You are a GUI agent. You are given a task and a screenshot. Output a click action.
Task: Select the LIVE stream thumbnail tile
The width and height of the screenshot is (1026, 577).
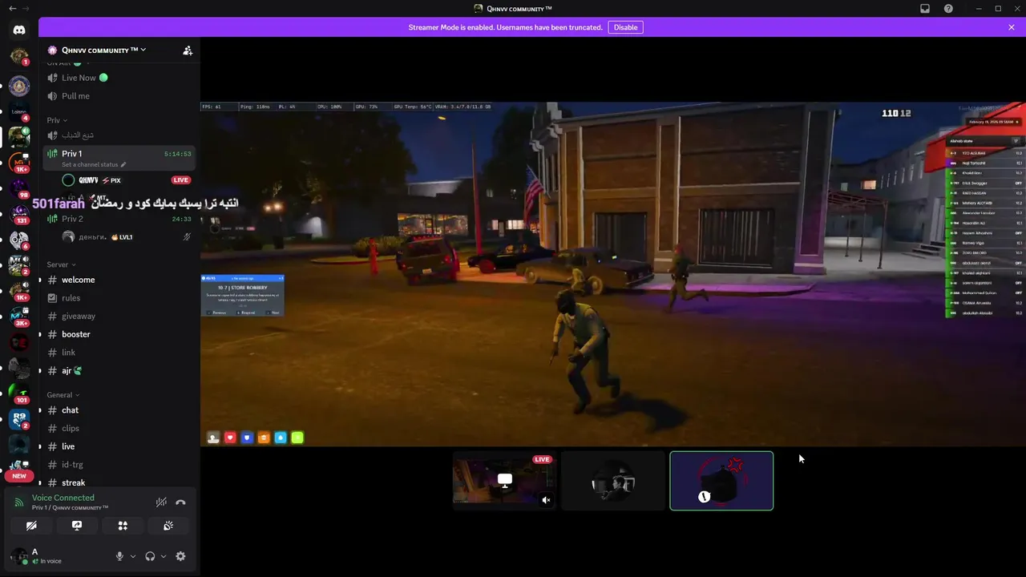(504, 481)
